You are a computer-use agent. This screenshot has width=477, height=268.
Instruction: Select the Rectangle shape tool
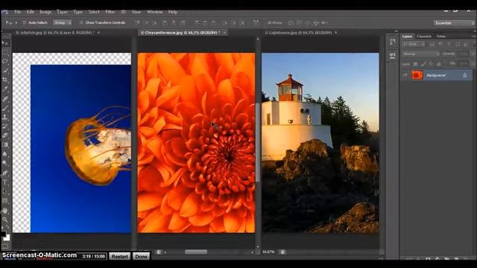[5, 200]
